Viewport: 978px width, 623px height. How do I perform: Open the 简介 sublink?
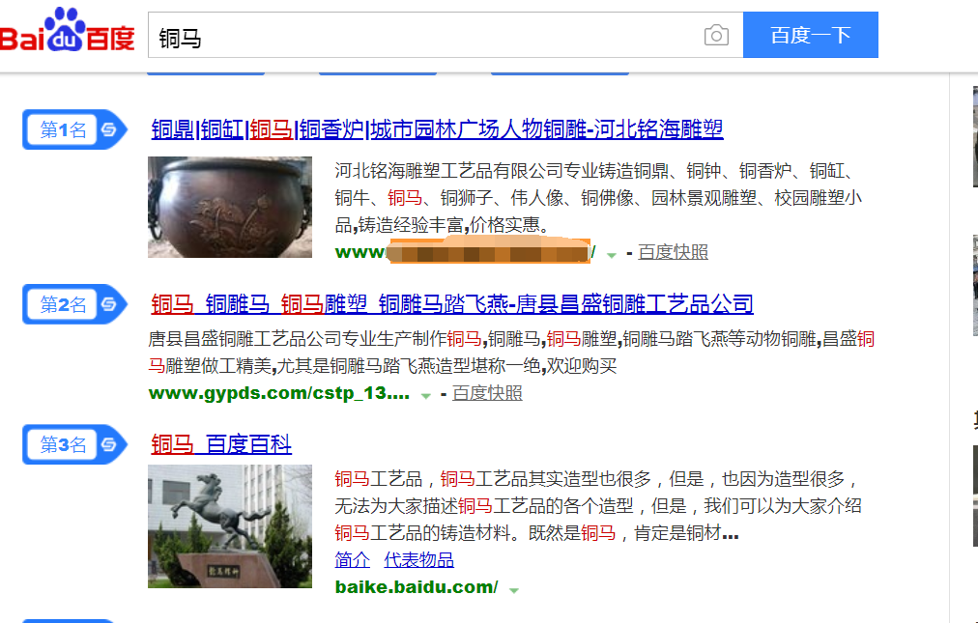pyautogui.click(x=353, y=560)
